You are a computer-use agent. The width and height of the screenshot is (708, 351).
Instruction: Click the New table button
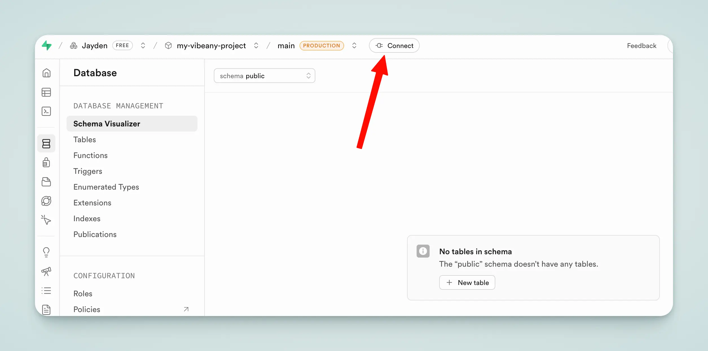click(467, 282)
